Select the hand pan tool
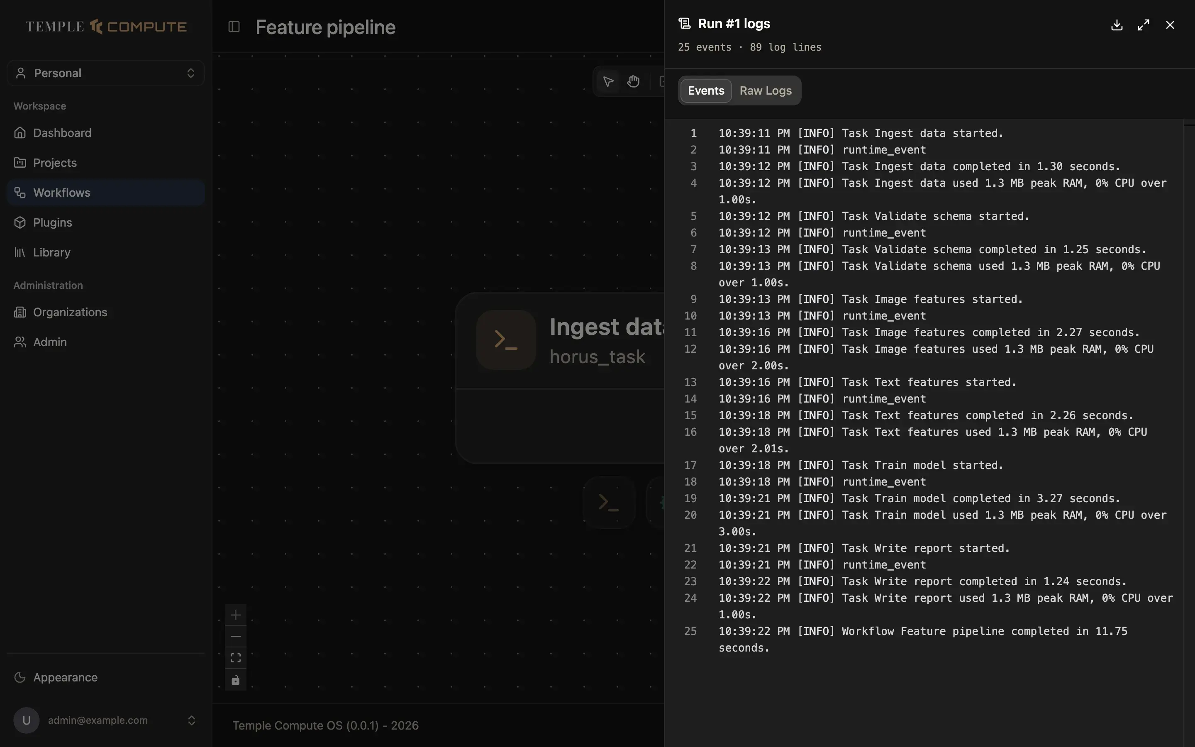 [x=634, y=81]
